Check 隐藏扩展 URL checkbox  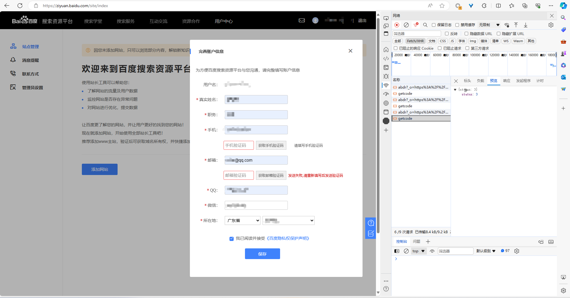(x=499, y=34)
